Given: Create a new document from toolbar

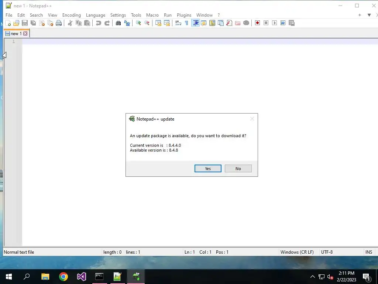Looking at the screenshot, I should (x=8, y=23).
